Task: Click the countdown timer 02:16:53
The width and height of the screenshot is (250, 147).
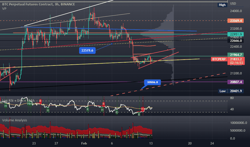Action: pos(236,63)
